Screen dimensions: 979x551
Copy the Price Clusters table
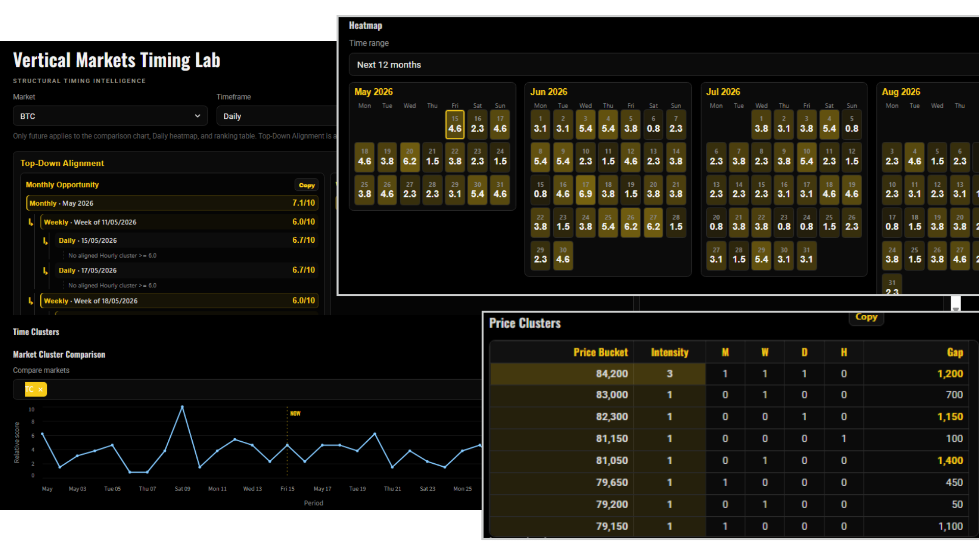[x=866, y=317]
